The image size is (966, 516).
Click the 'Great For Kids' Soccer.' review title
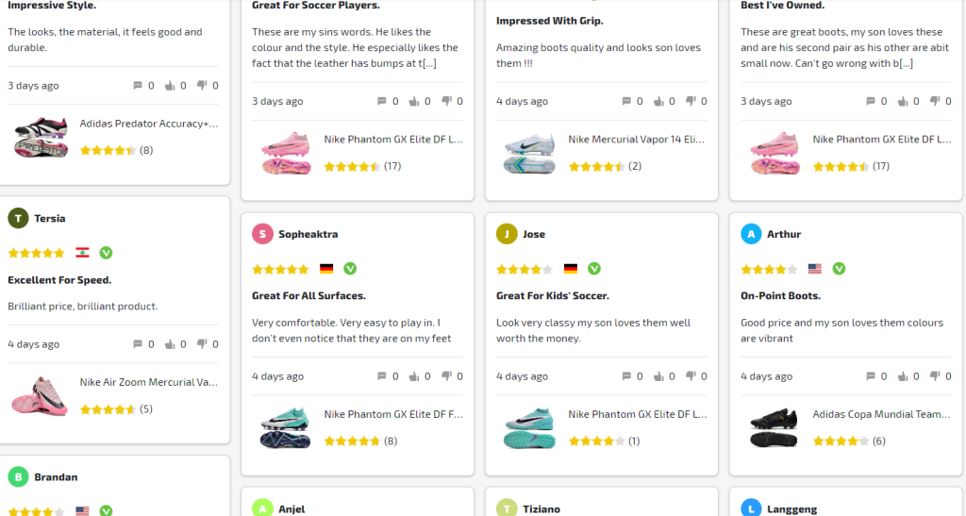click(x=552, y=296)
